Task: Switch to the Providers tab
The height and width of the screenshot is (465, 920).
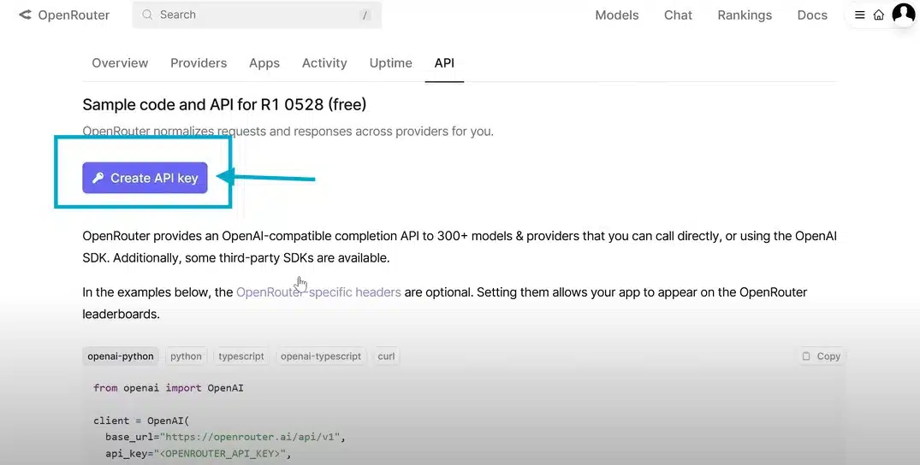Action: (199, 62)
